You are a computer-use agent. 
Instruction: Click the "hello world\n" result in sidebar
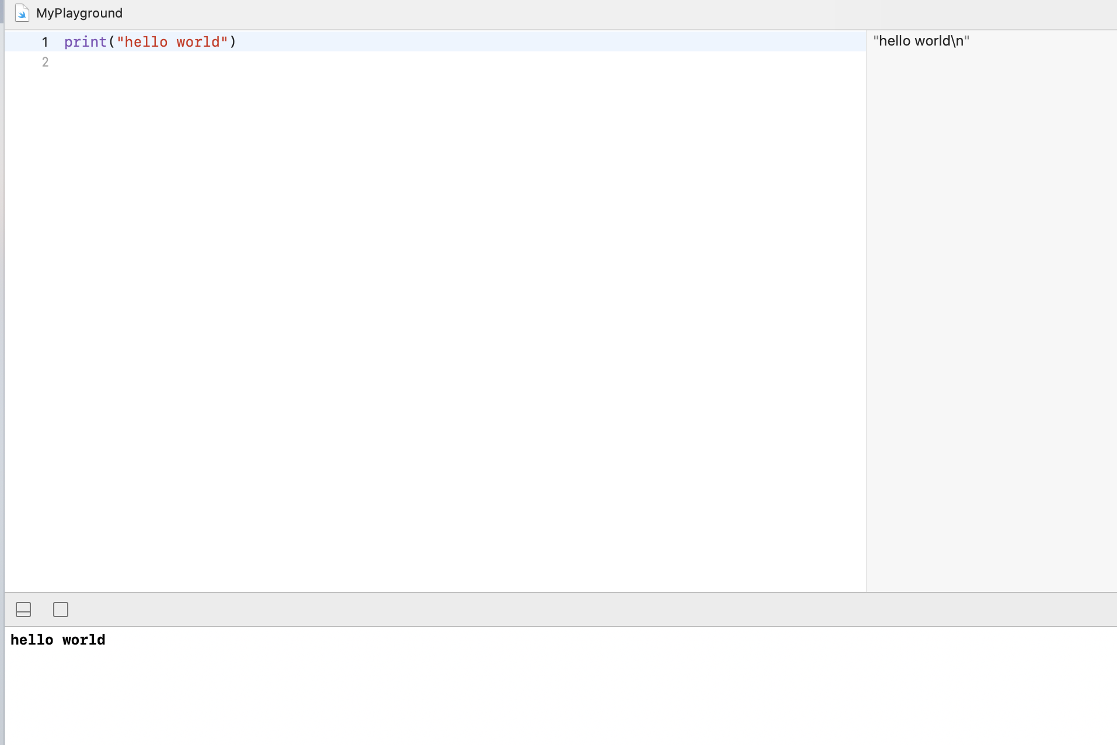point(921,41)
